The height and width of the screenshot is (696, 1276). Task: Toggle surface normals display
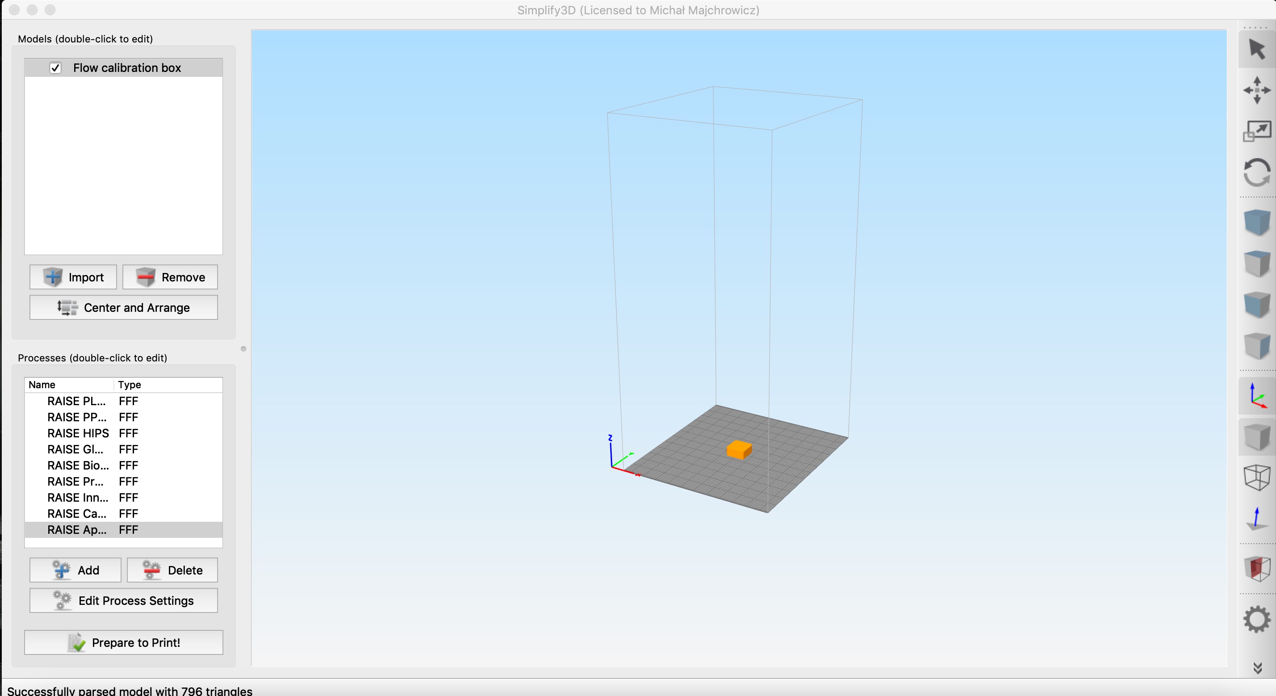1257,519
